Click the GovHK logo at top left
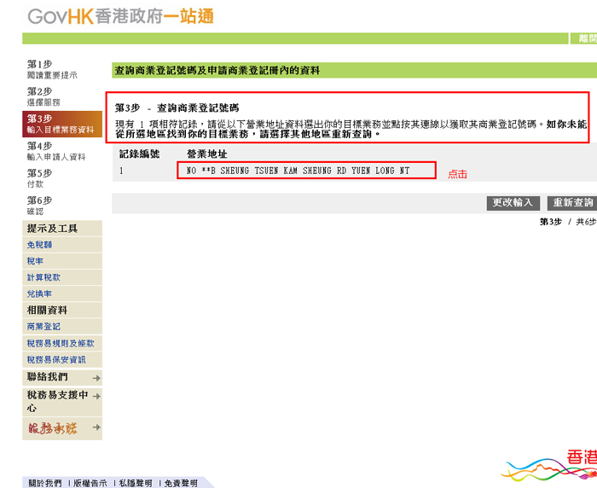The image size is (597, 488). (120, 16)
